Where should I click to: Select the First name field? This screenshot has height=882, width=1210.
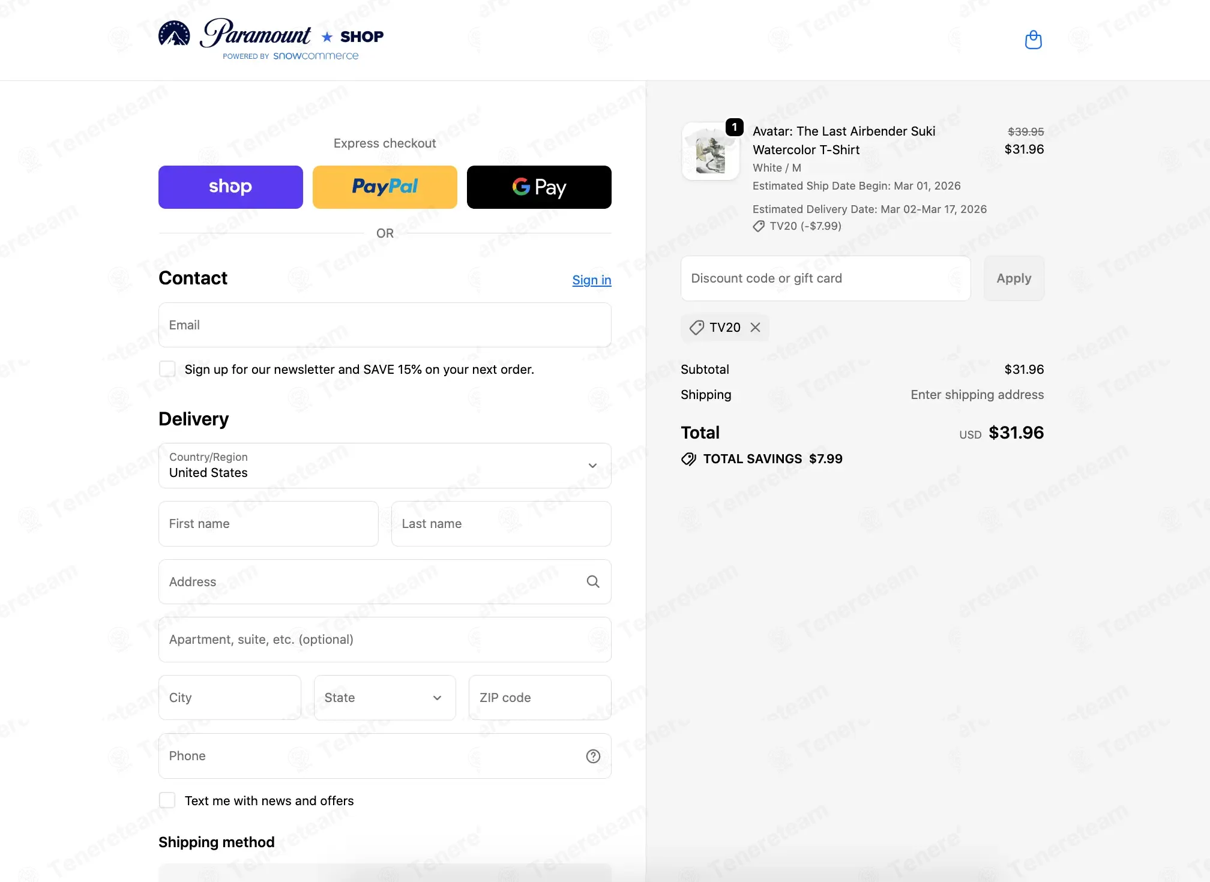(x=268, y=524)
